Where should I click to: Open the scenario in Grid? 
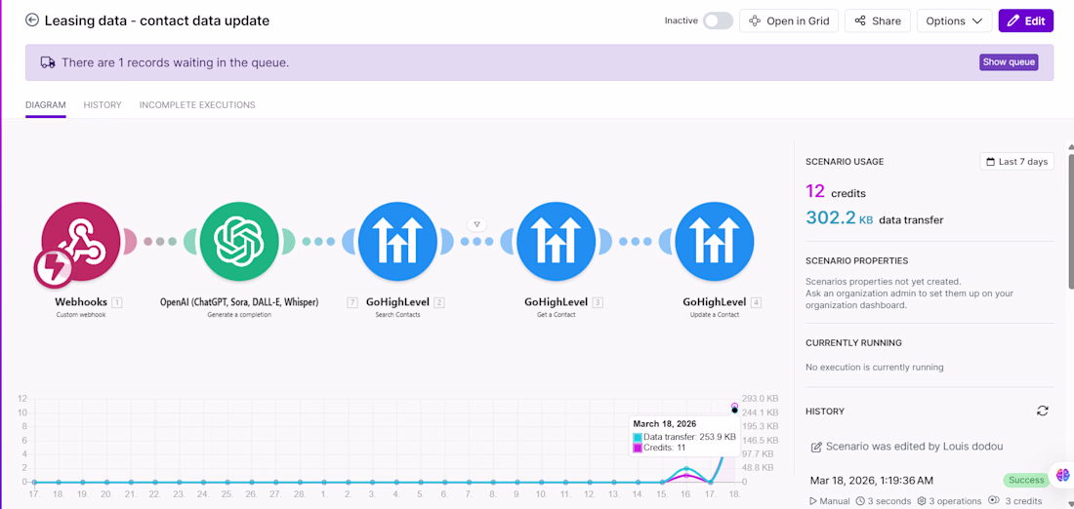click(788, 20)
